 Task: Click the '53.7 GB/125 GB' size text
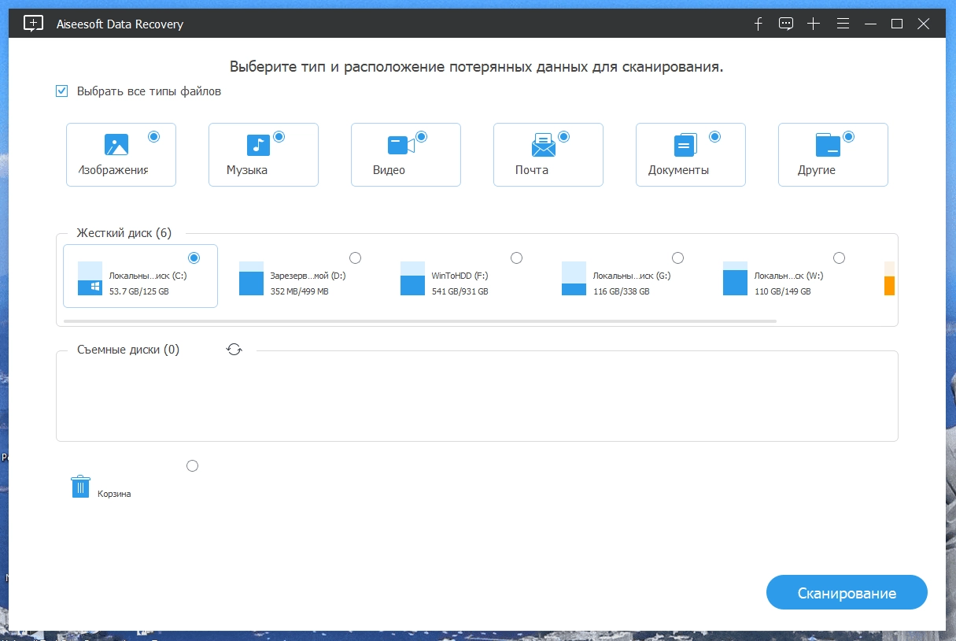[x=139, y=291]
